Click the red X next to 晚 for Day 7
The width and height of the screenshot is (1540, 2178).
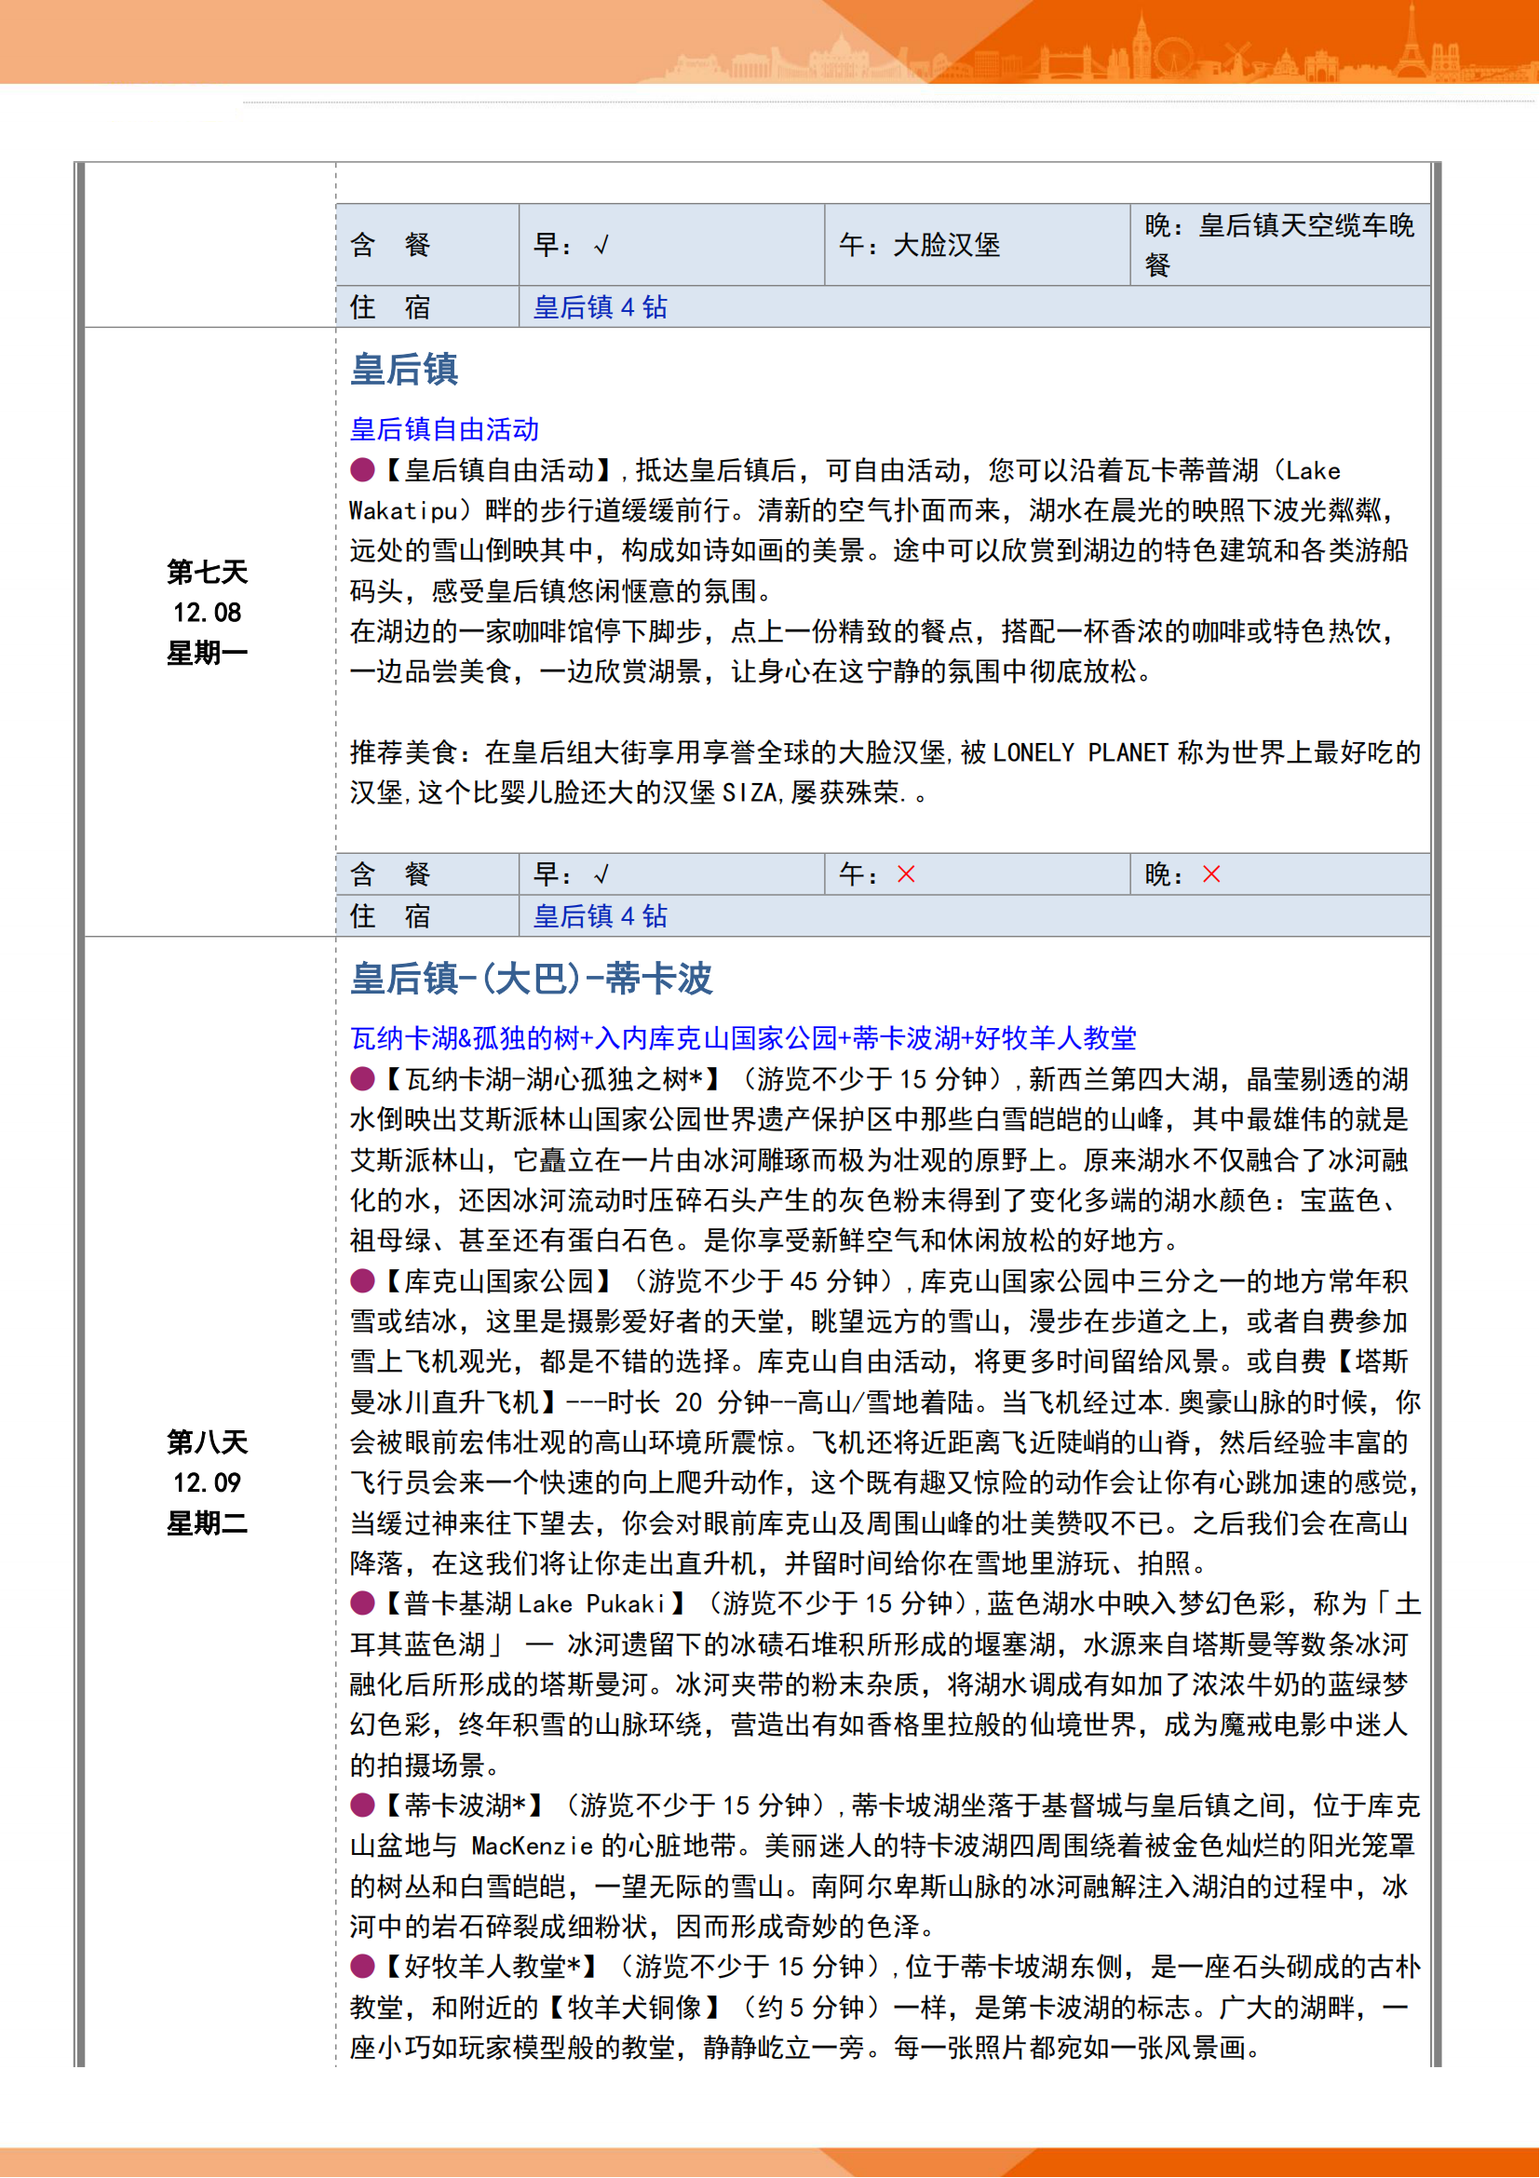coord(1212,873)
